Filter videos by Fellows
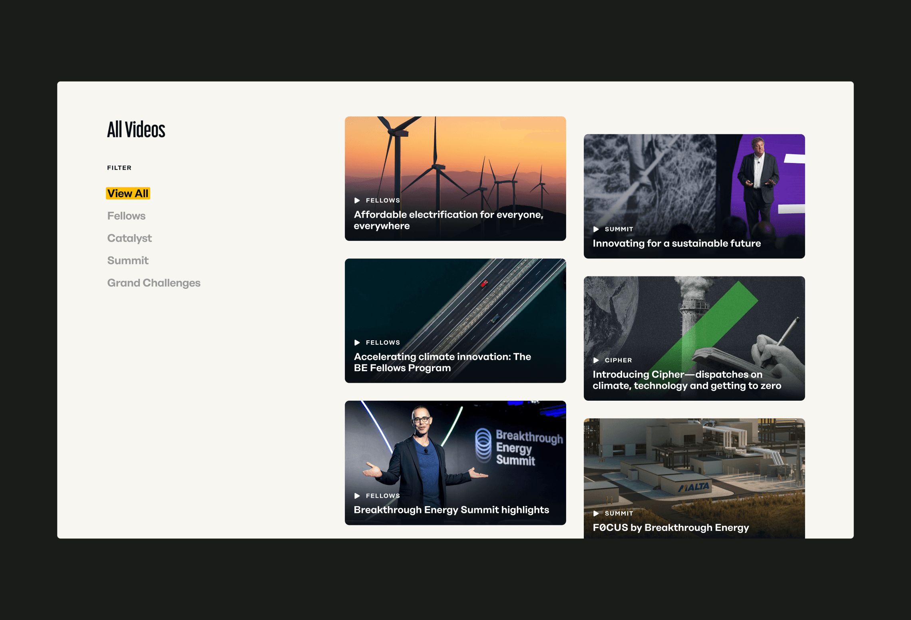 (x=126, y=216)
